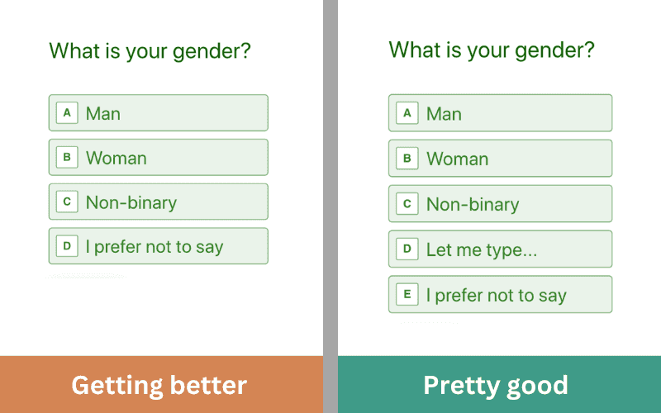Click the E key badge in right form
The width and height of the screenshot is (661, 413).
coord(407,295)
